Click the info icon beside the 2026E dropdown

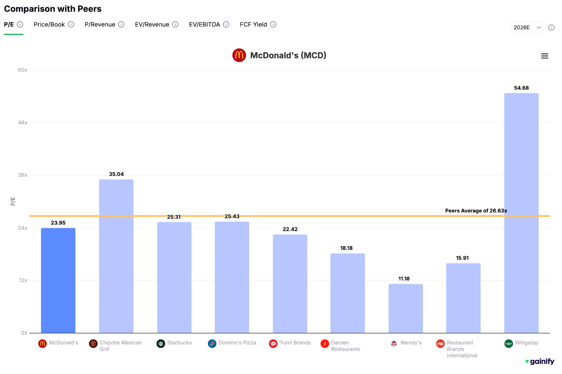[551, 27]
